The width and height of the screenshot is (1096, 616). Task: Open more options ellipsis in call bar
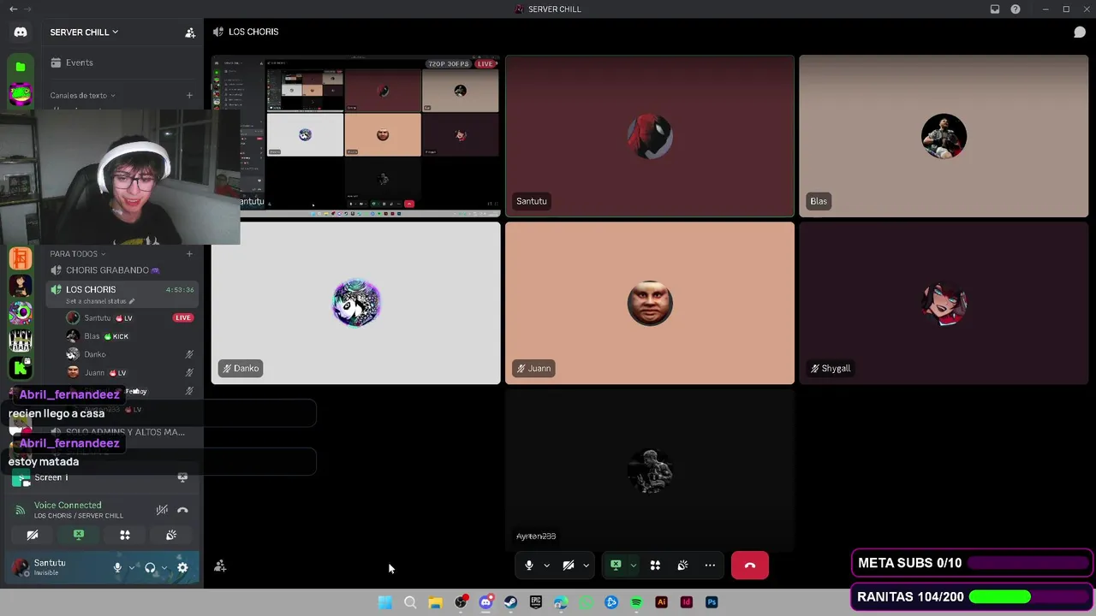710,566
